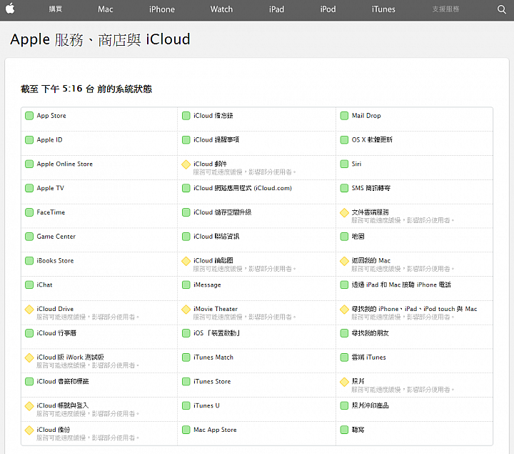Select the iChat label
The height and width of the screenshot is (454, 514).
44,285
